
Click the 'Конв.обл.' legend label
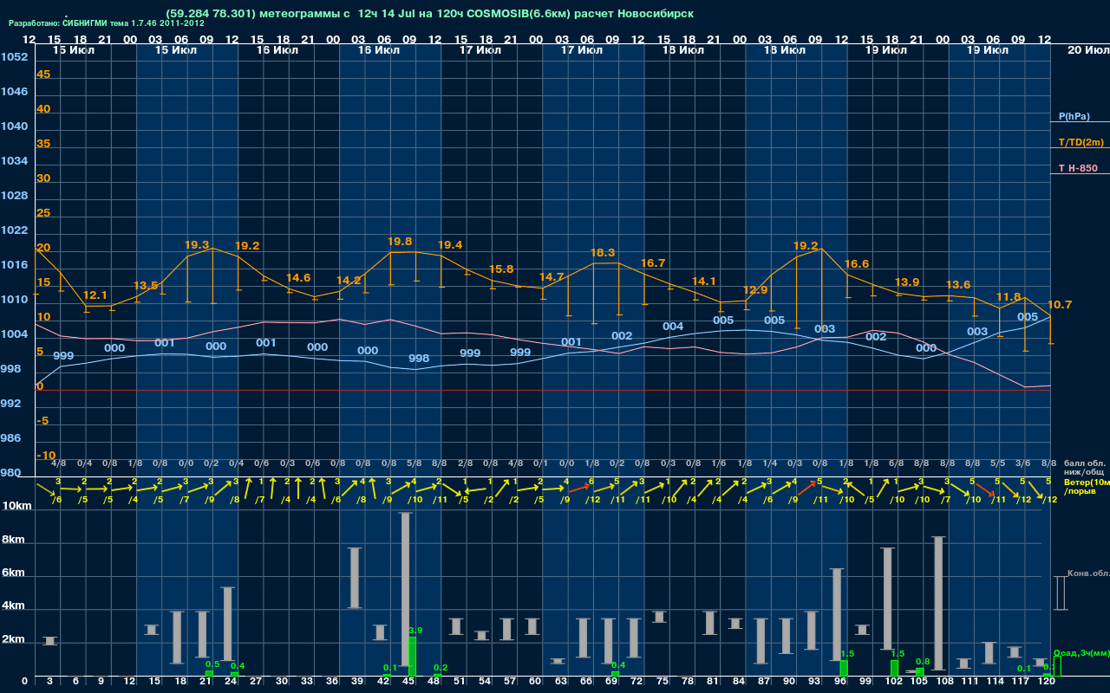tap(1087, 574)
